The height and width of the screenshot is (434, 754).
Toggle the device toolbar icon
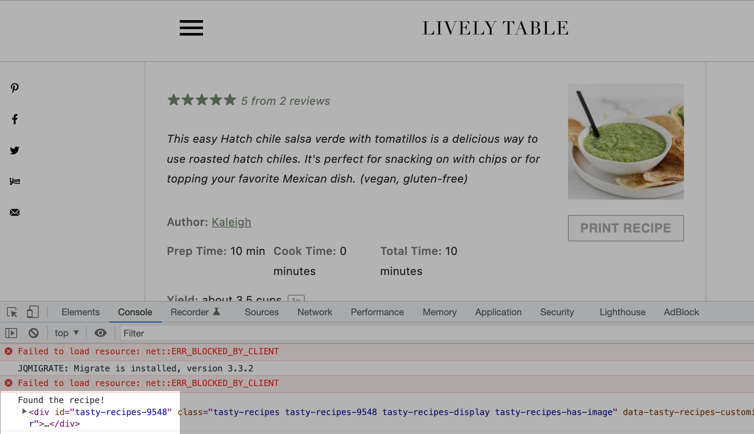[x=33, y=312]
